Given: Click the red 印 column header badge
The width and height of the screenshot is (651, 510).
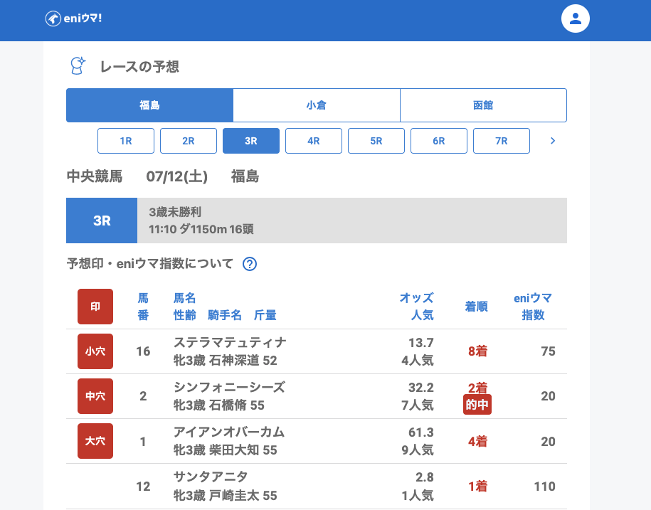Looking at the screenshot, I should 95,307.
